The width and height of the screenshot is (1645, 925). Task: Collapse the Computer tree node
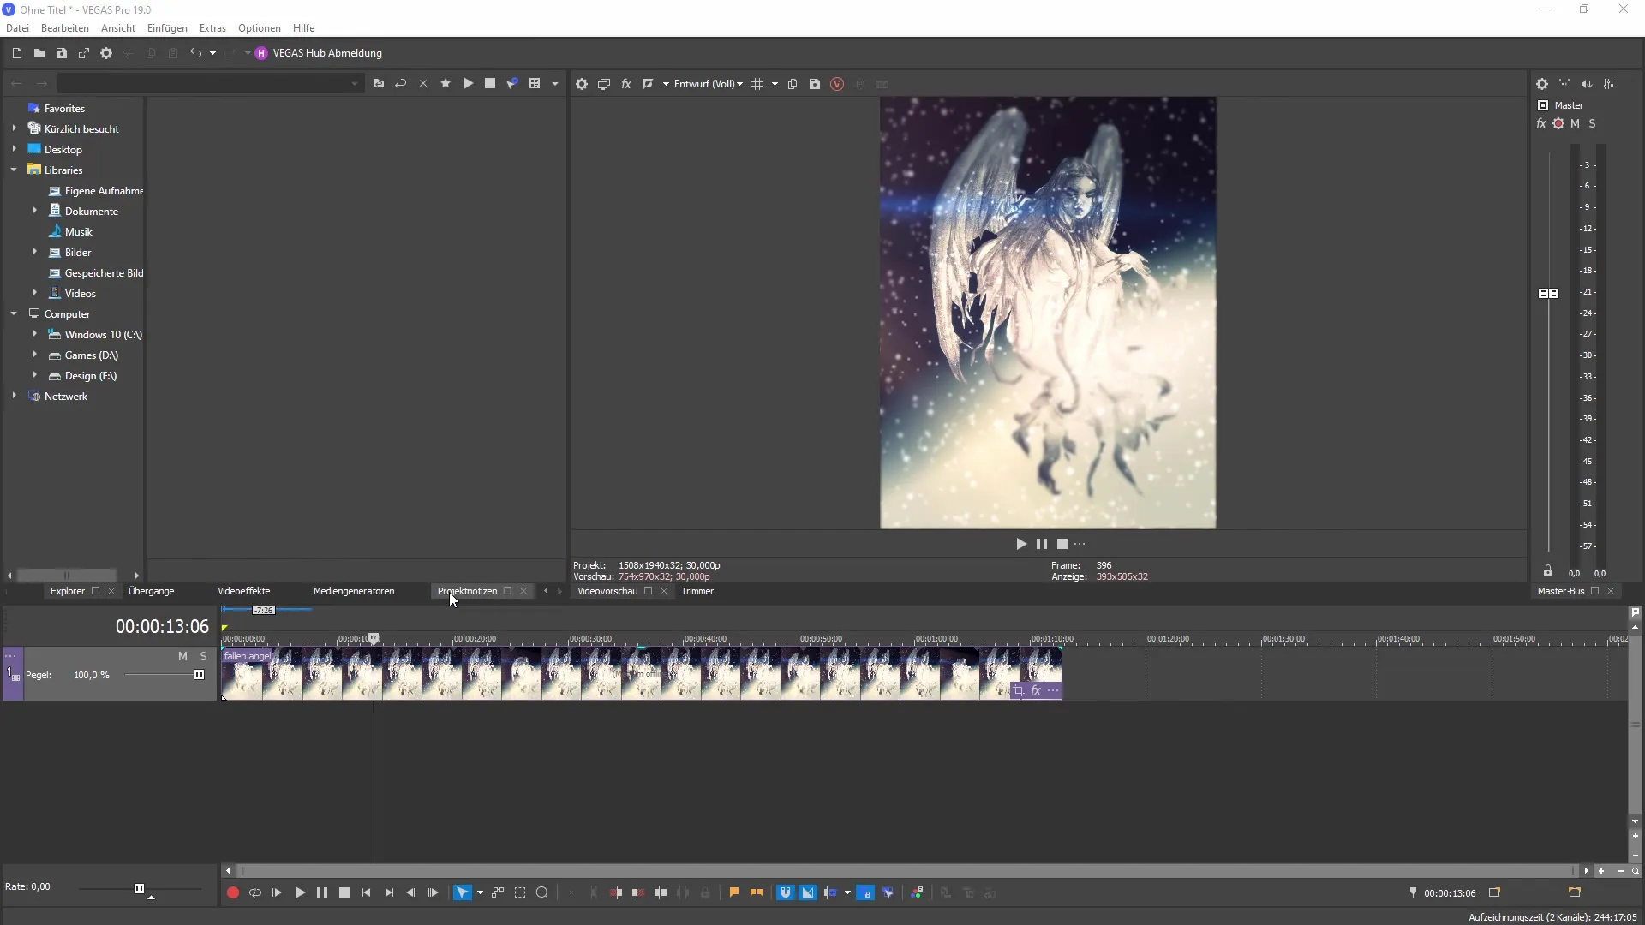click(x=14, y=313)
